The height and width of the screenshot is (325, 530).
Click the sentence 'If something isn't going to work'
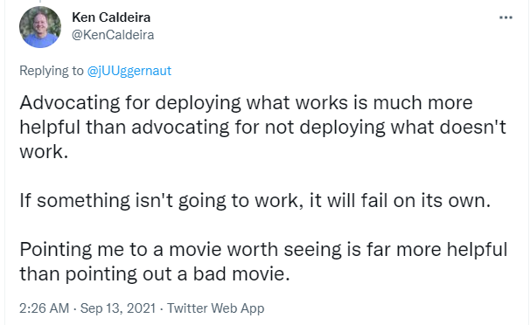pyautogui.click(x=255, y=200)
